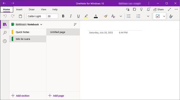The height and width of the screenshot is (100, 180).
Task: Open the notes feed icon
Action: pos(134,9)
